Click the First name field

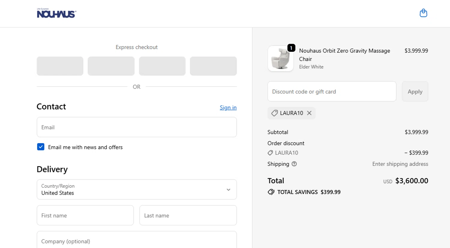(85, 215)
